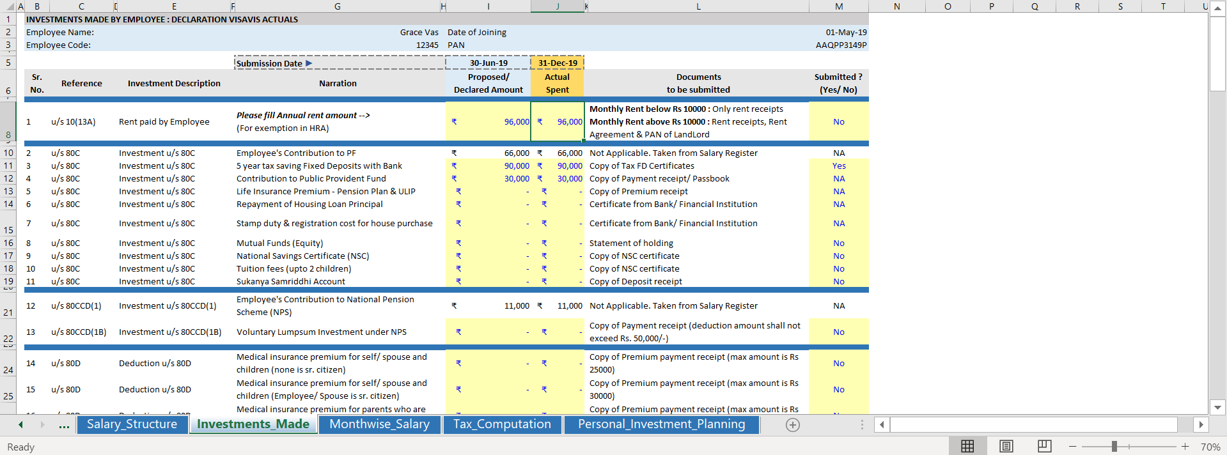
Task: Click the 31-Dec-19 submission date cell
Action: pos(558,63)
